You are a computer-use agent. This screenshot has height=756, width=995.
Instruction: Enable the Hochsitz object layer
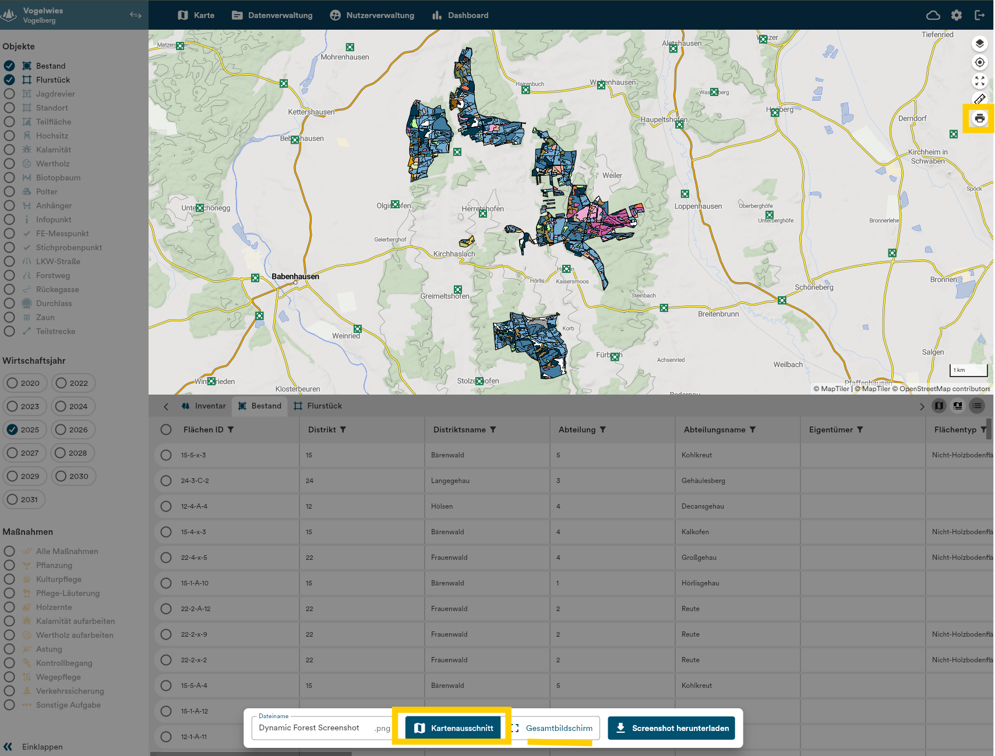9,136
